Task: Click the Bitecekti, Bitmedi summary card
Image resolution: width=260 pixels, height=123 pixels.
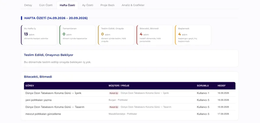Action: pyautogui.click(x=154, y=35)
